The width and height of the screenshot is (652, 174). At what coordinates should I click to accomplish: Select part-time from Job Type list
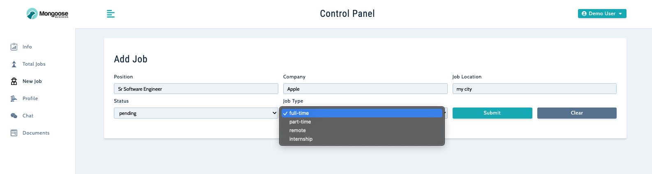tap(300, 122)
